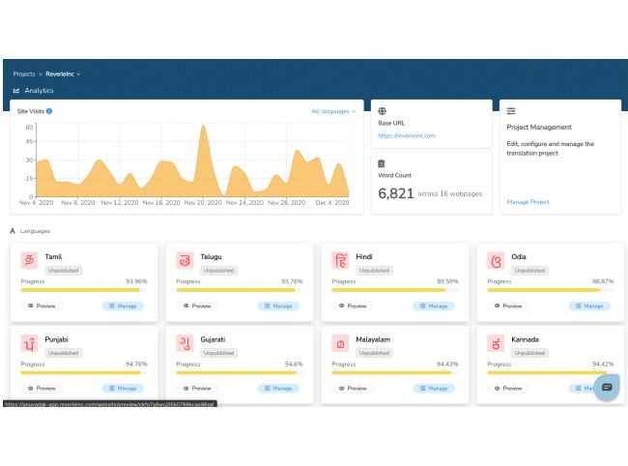Open the Projects breadcrumb link
628x466 pixels.
(24, 74)
